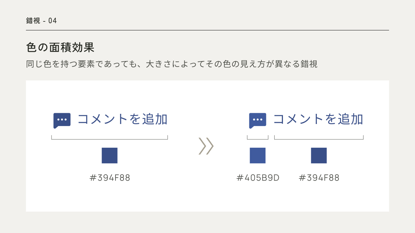Click the #394F88 hex label in the left example
The image size is (415, 233).
point(110,178)
